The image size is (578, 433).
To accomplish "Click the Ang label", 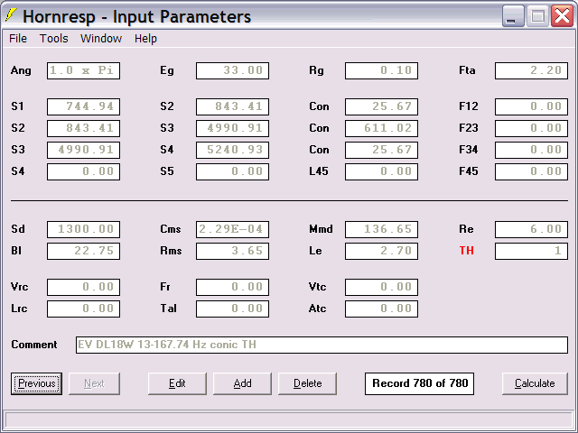I will pos(21,70).
